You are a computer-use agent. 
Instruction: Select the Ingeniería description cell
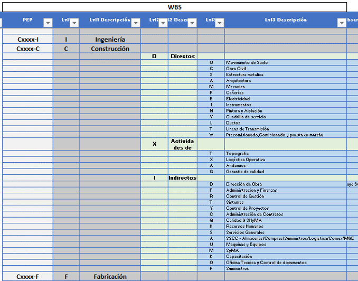[110, 40]
